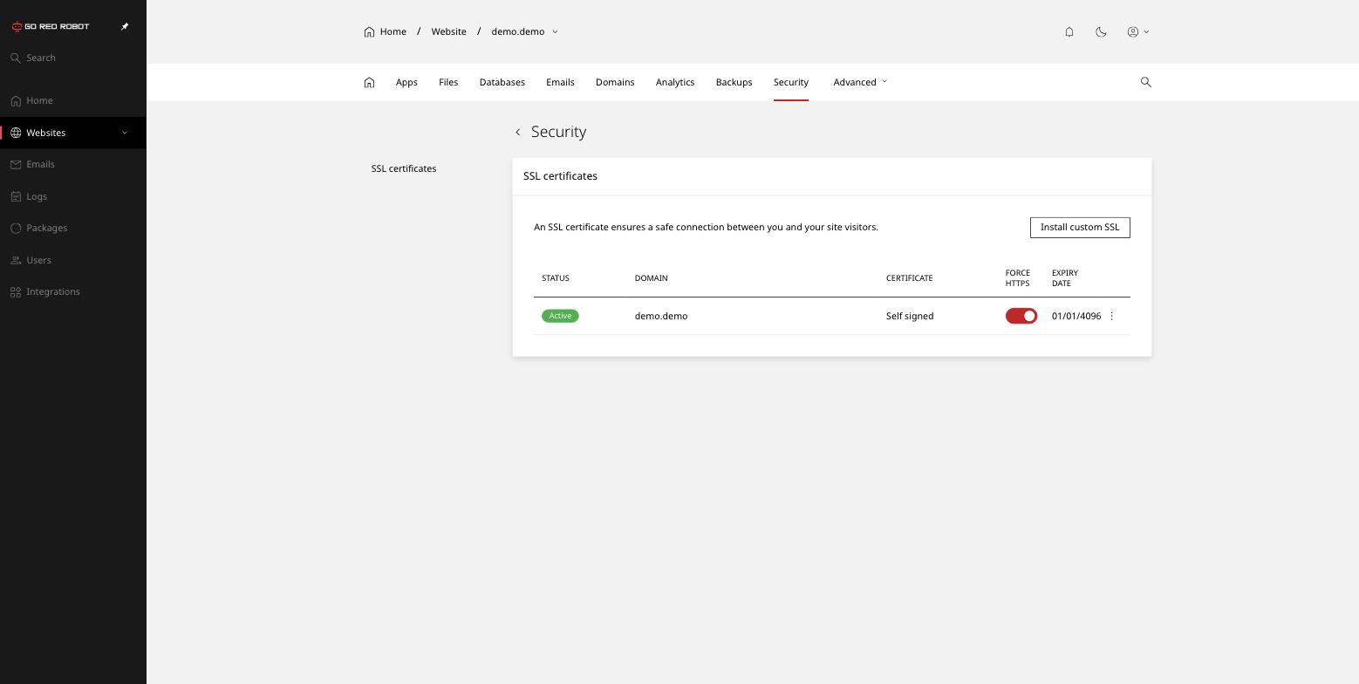The image size is (1359, 684).
Task: Toggle the sidebar pin icon
Action: [125, 26]
